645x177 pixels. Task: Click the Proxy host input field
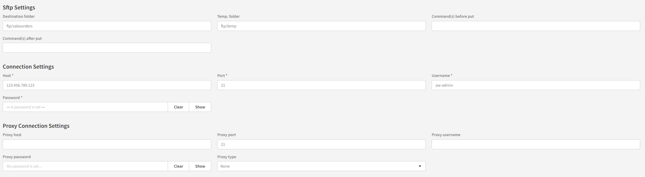point(107,144)
